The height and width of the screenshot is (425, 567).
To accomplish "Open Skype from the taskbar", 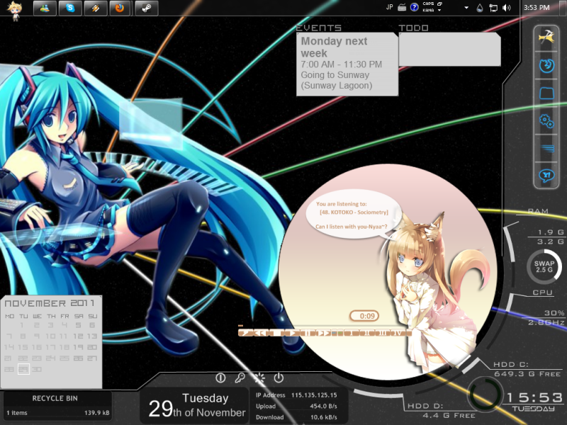I will [70, 7].
